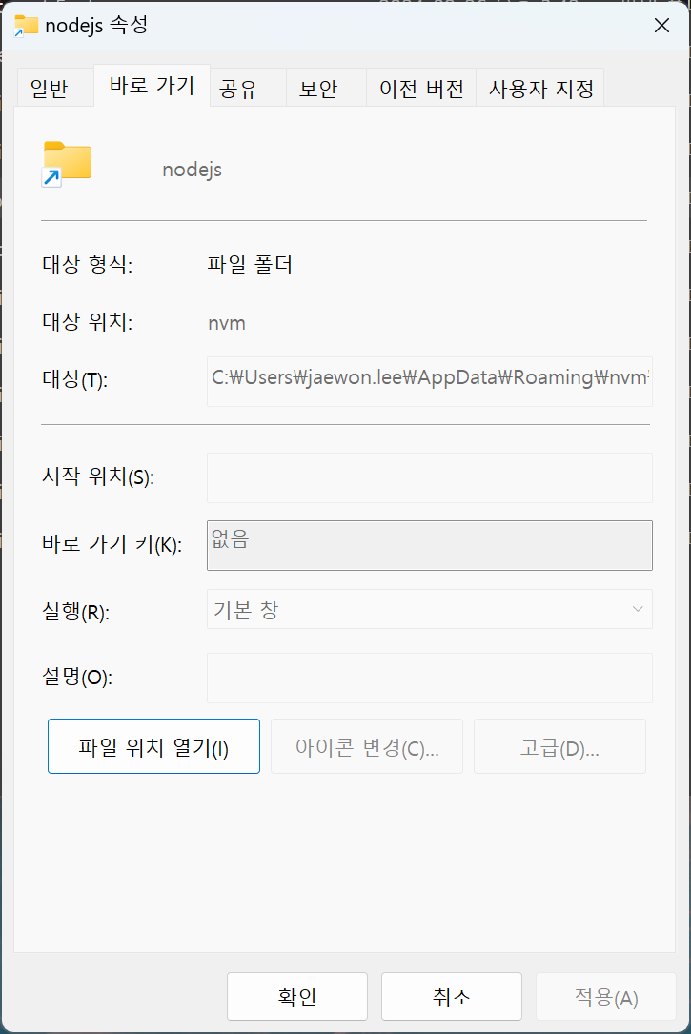
Task: Switch to the 일반 tab
Action: pos(54,89)
